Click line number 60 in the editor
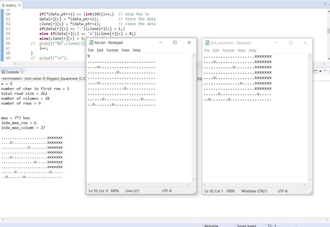Image resolution: width=330 pixels, height=227 pixels. click(x=8, y=14)
